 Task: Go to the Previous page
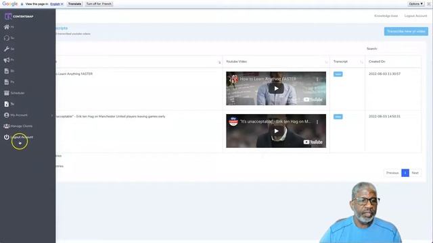pos(392,173)
